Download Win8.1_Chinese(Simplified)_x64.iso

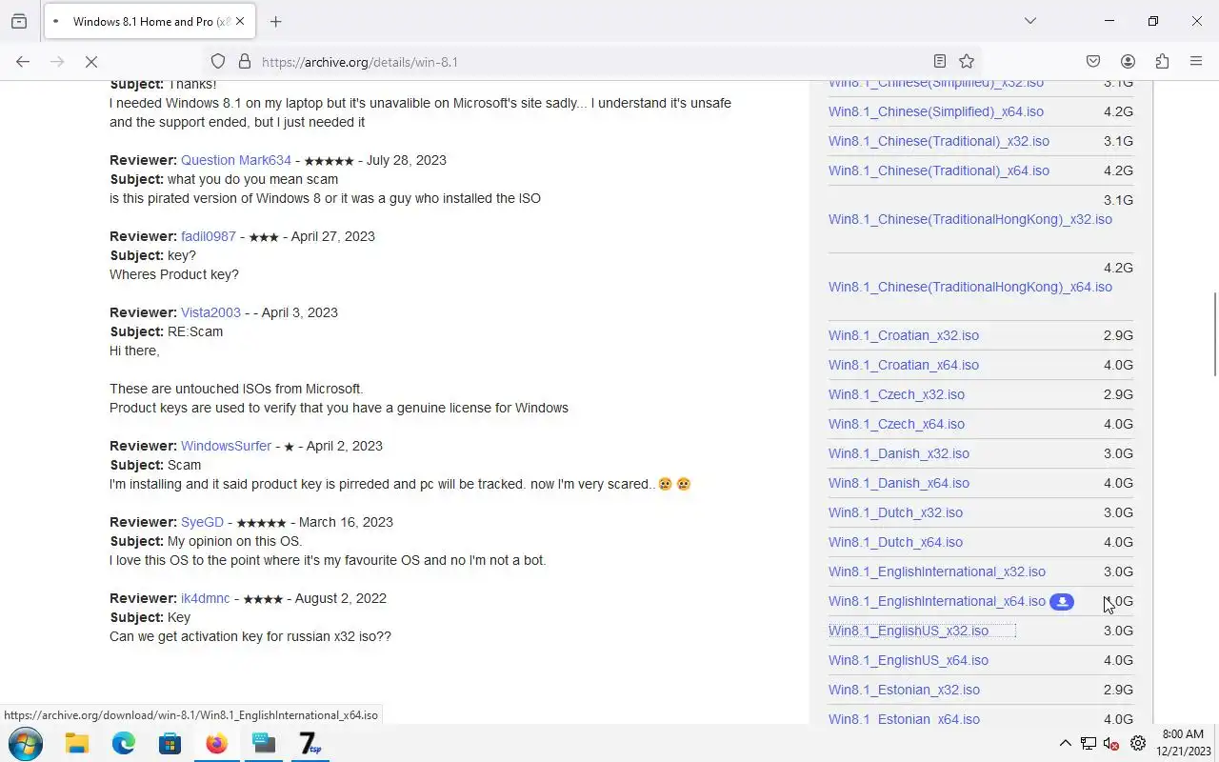[x=936, y=111]
